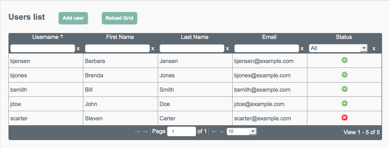Screen dimensions: 389x148
Task: Clear the Username filter with its x
Action: click(78, 49)
